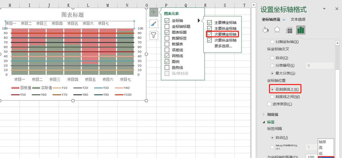Toggle 主要横坐标轴 in the axes submenu
342x158 pixels.
[209, 23]
